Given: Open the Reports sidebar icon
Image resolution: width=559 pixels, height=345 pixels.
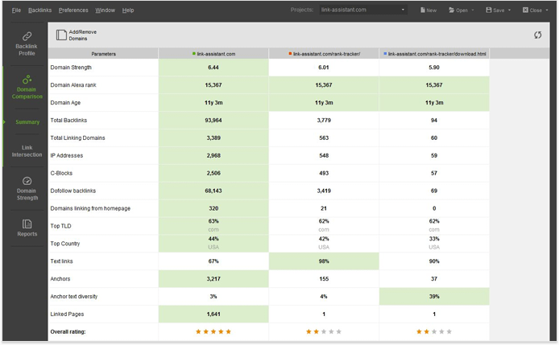Looking at the screenshot, I should click(27, 224).
